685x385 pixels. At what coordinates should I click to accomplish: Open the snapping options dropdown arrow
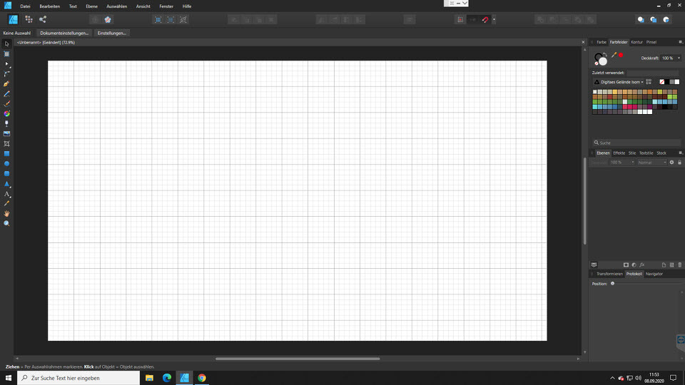click(x=494, y=19)
